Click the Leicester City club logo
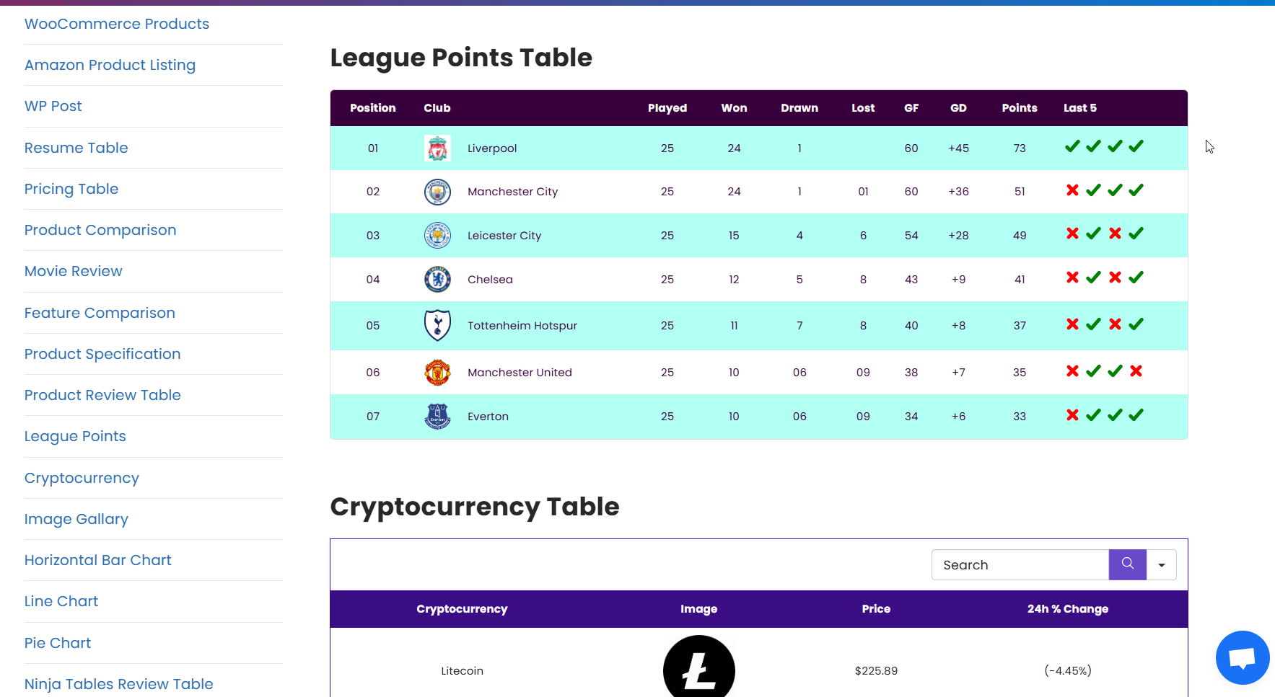The width and height of the screenshot is (1275, 697). pos(437,235)
